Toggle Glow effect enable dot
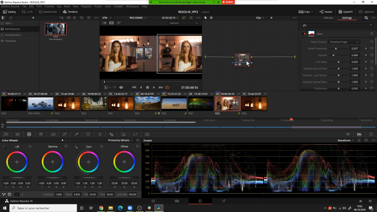 (304, 34)
